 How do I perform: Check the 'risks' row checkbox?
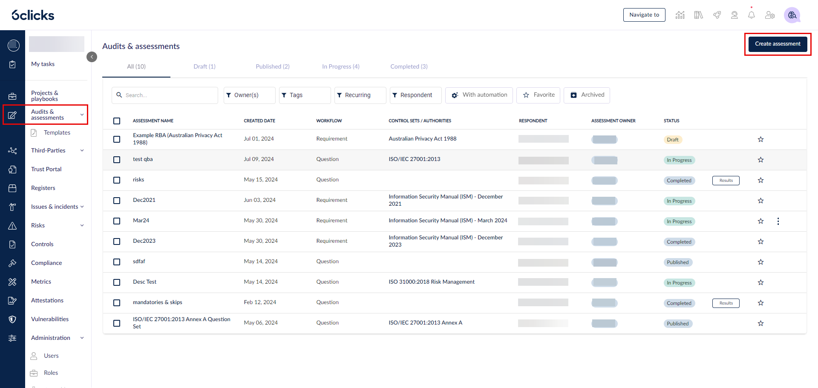[x=117, y=180]
